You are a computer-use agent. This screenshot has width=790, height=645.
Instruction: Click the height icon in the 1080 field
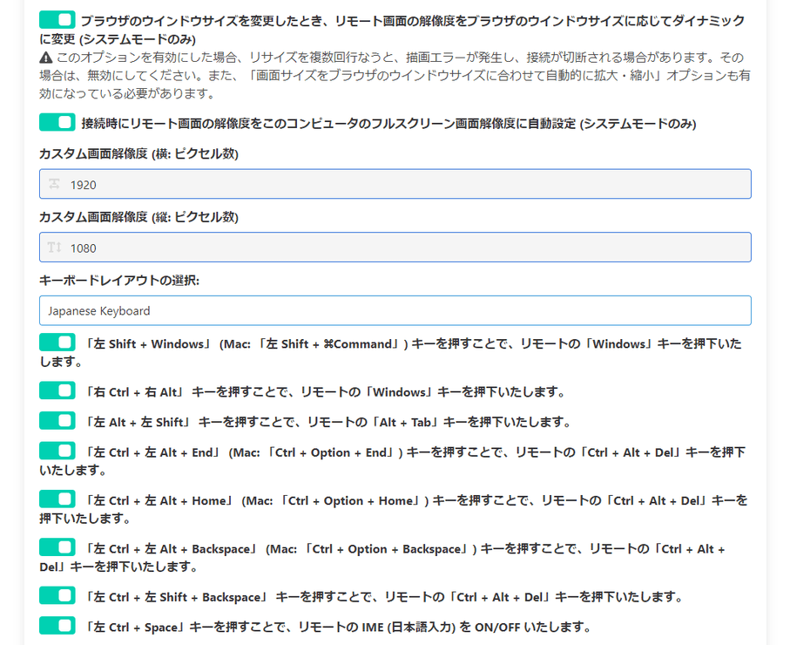point(54,248)
